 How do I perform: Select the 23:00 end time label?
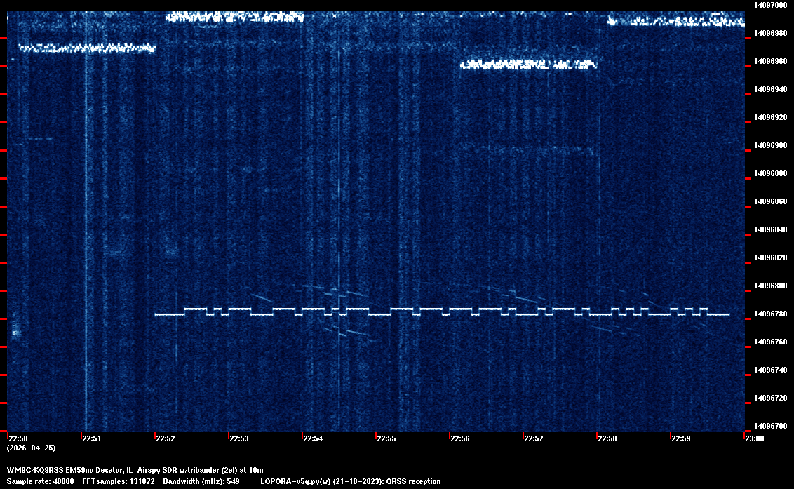point(754,439)
